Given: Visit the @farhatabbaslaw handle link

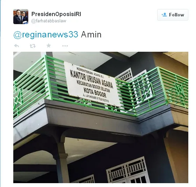Looking at the screenshot, I should [x=49, y=21].
